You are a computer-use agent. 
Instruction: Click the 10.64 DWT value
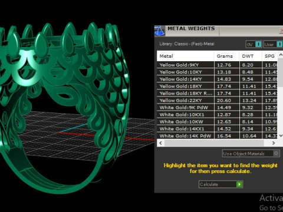[x=249, y=136]
